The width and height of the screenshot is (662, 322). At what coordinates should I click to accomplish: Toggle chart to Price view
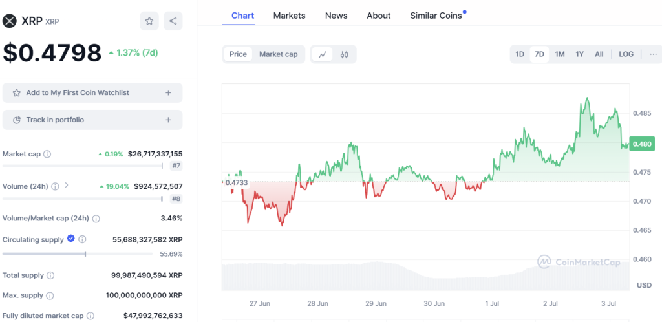tap(238, 54)
